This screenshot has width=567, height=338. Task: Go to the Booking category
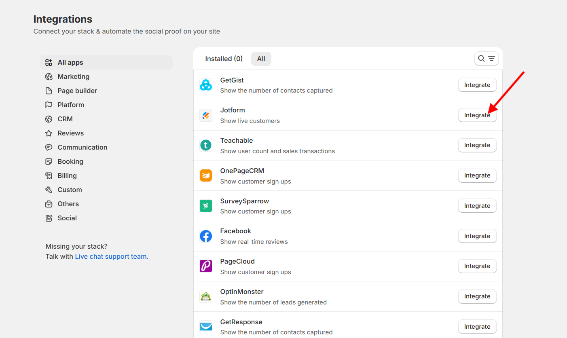pos(106,161)
